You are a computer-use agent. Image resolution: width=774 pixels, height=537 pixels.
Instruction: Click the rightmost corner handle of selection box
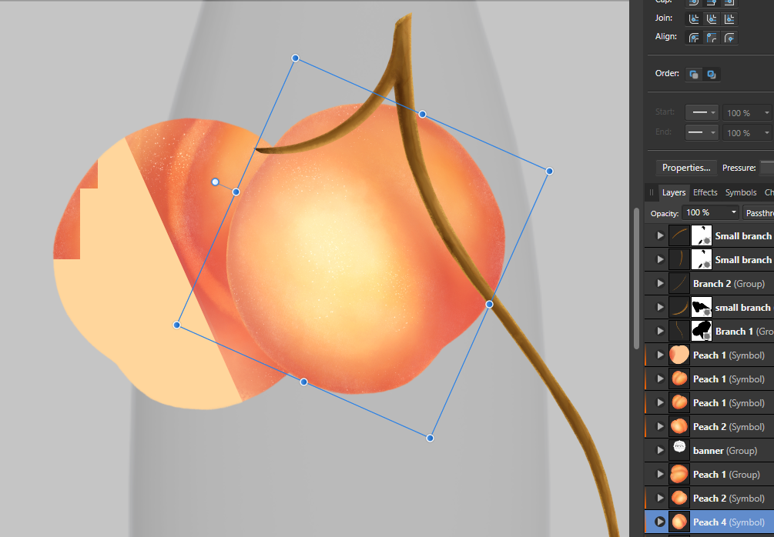click(549, 171)
